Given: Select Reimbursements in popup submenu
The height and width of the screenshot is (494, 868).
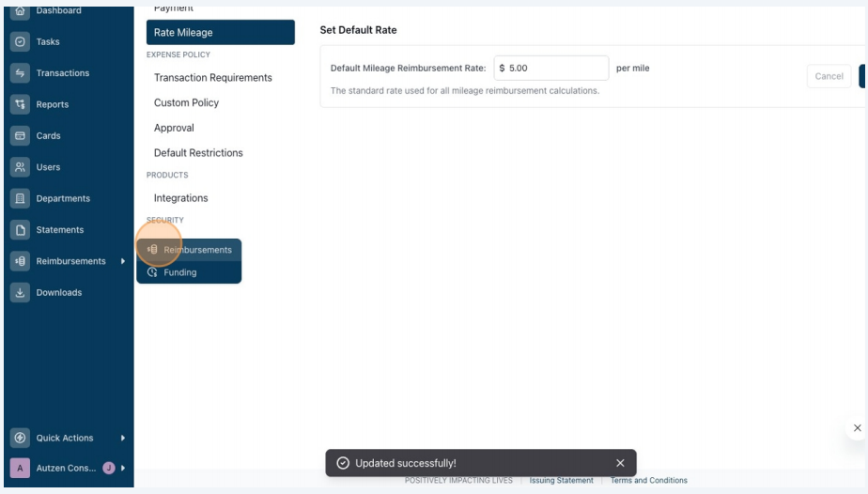Looking at the screenshot, I should [190, 250].
